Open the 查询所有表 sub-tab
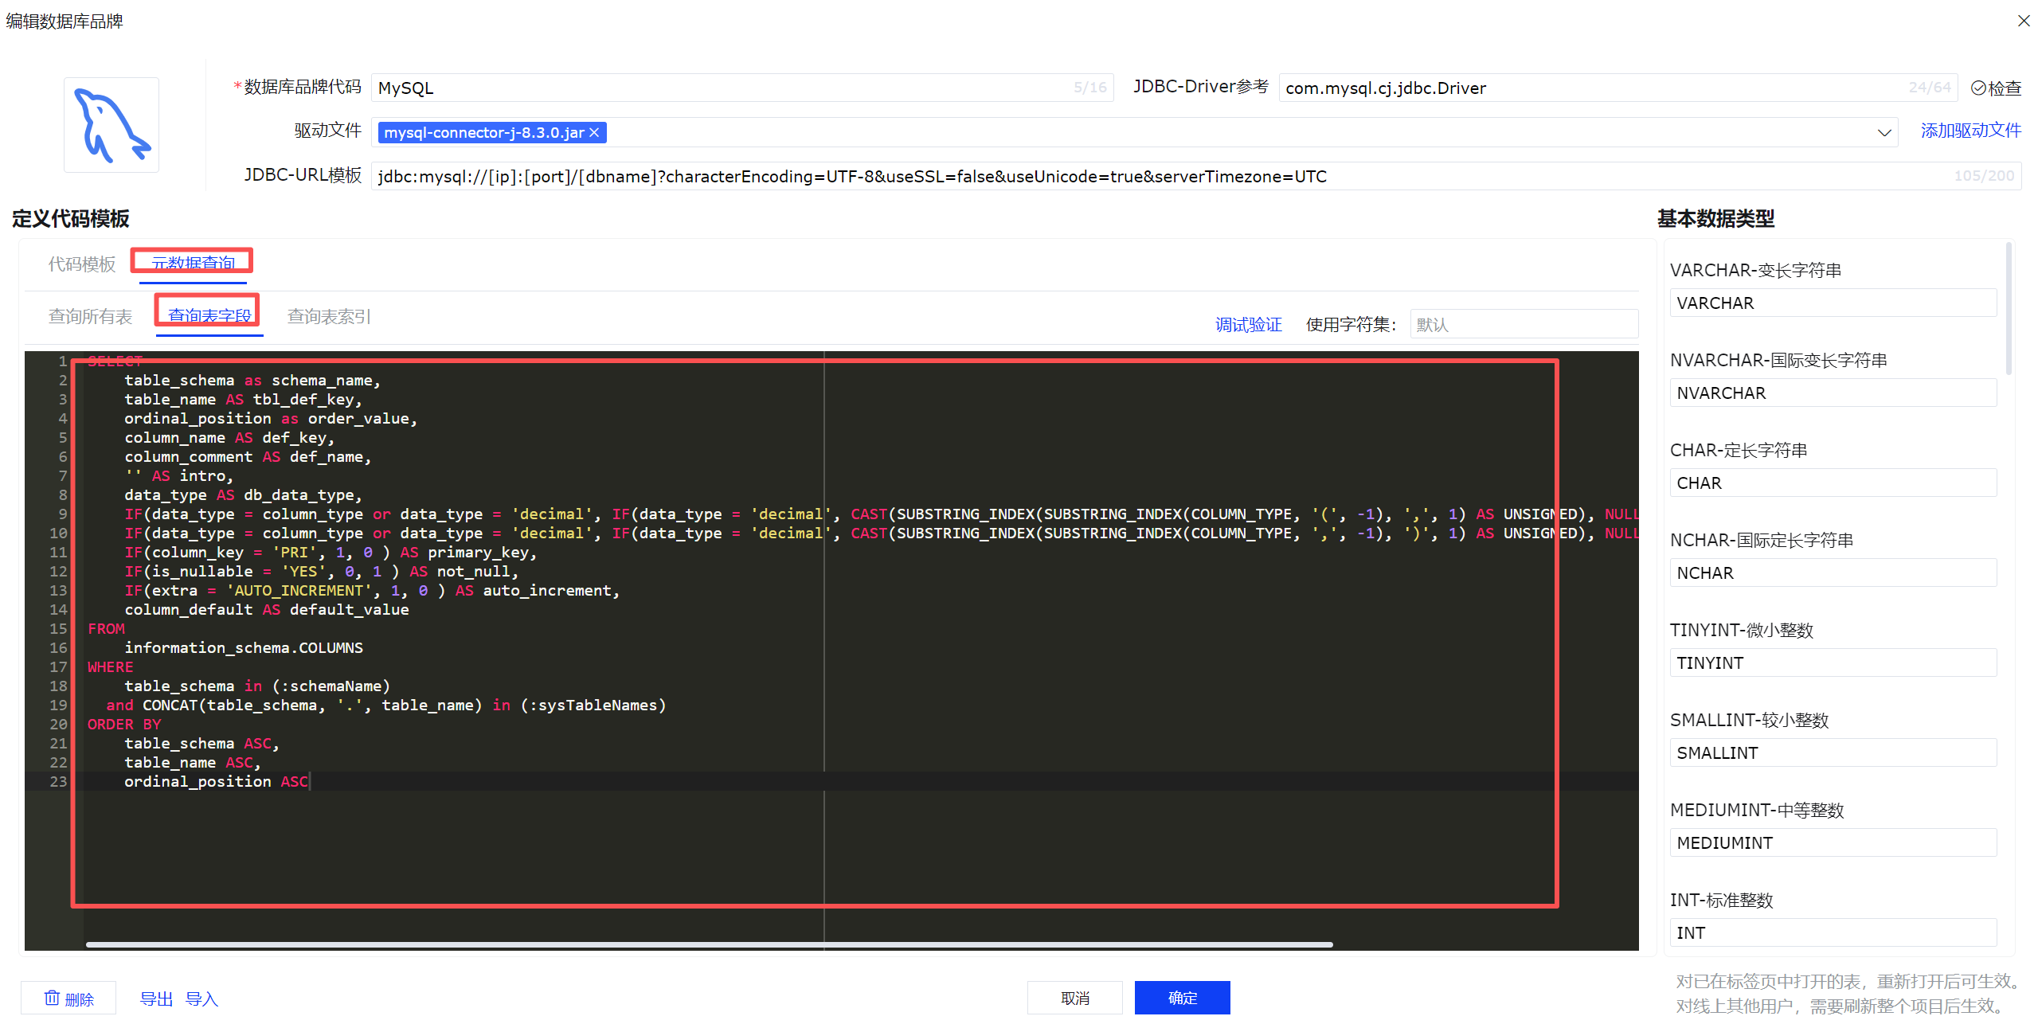Screen dimensions: 2038x1024 coord(90,316)
